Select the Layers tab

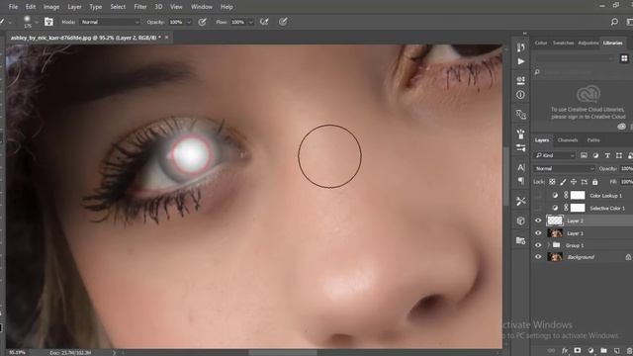coord(542,140)
